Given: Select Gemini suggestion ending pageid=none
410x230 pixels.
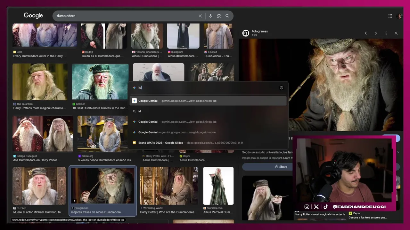Looking at the screenshot, I should coord(208,132).
